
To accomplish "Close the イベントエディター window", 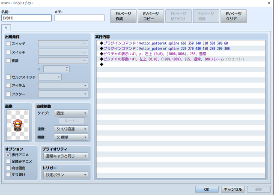I will coord(269,3).
